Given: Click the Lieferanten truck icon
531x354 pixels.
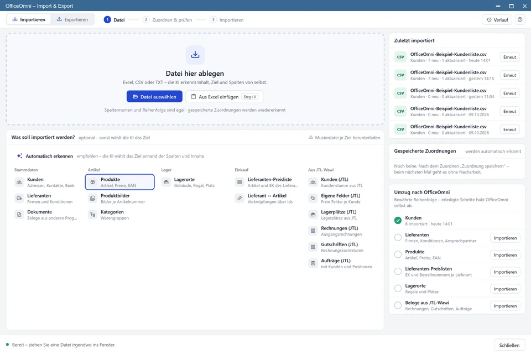Looking at the screenshot, I should click(19, 199).
